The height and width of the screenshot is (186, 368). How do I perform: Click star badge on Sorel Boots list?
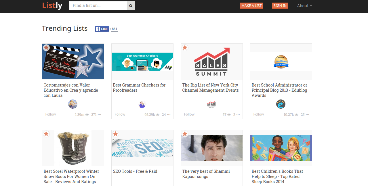click(46, 134)
